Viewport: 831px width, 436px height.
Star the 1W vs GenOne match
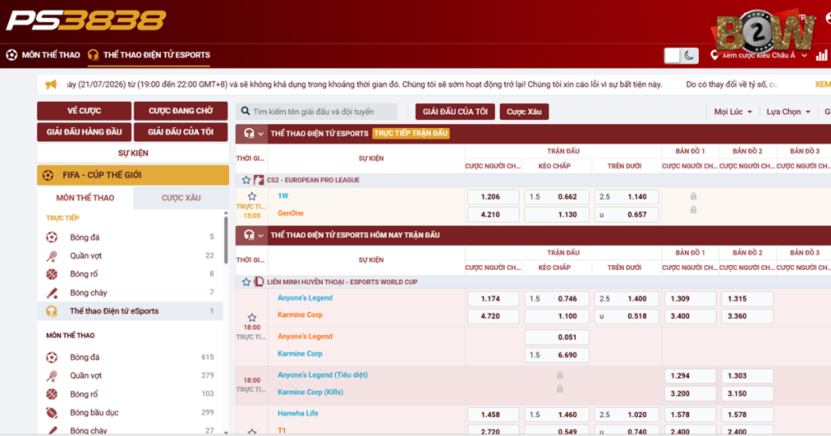click(252, 196)
